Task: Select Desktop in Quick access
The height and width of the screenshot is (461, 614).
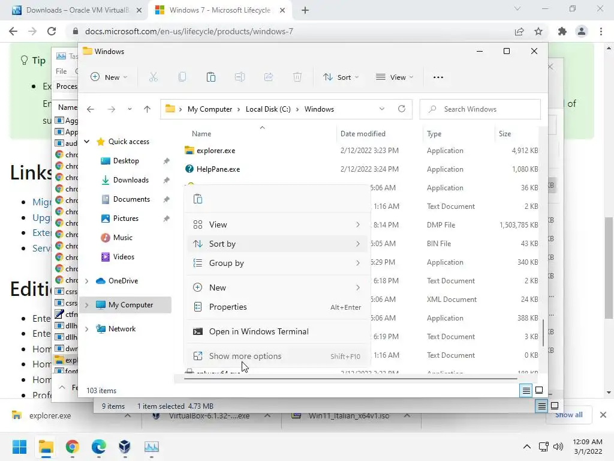Action: (126, 161)
